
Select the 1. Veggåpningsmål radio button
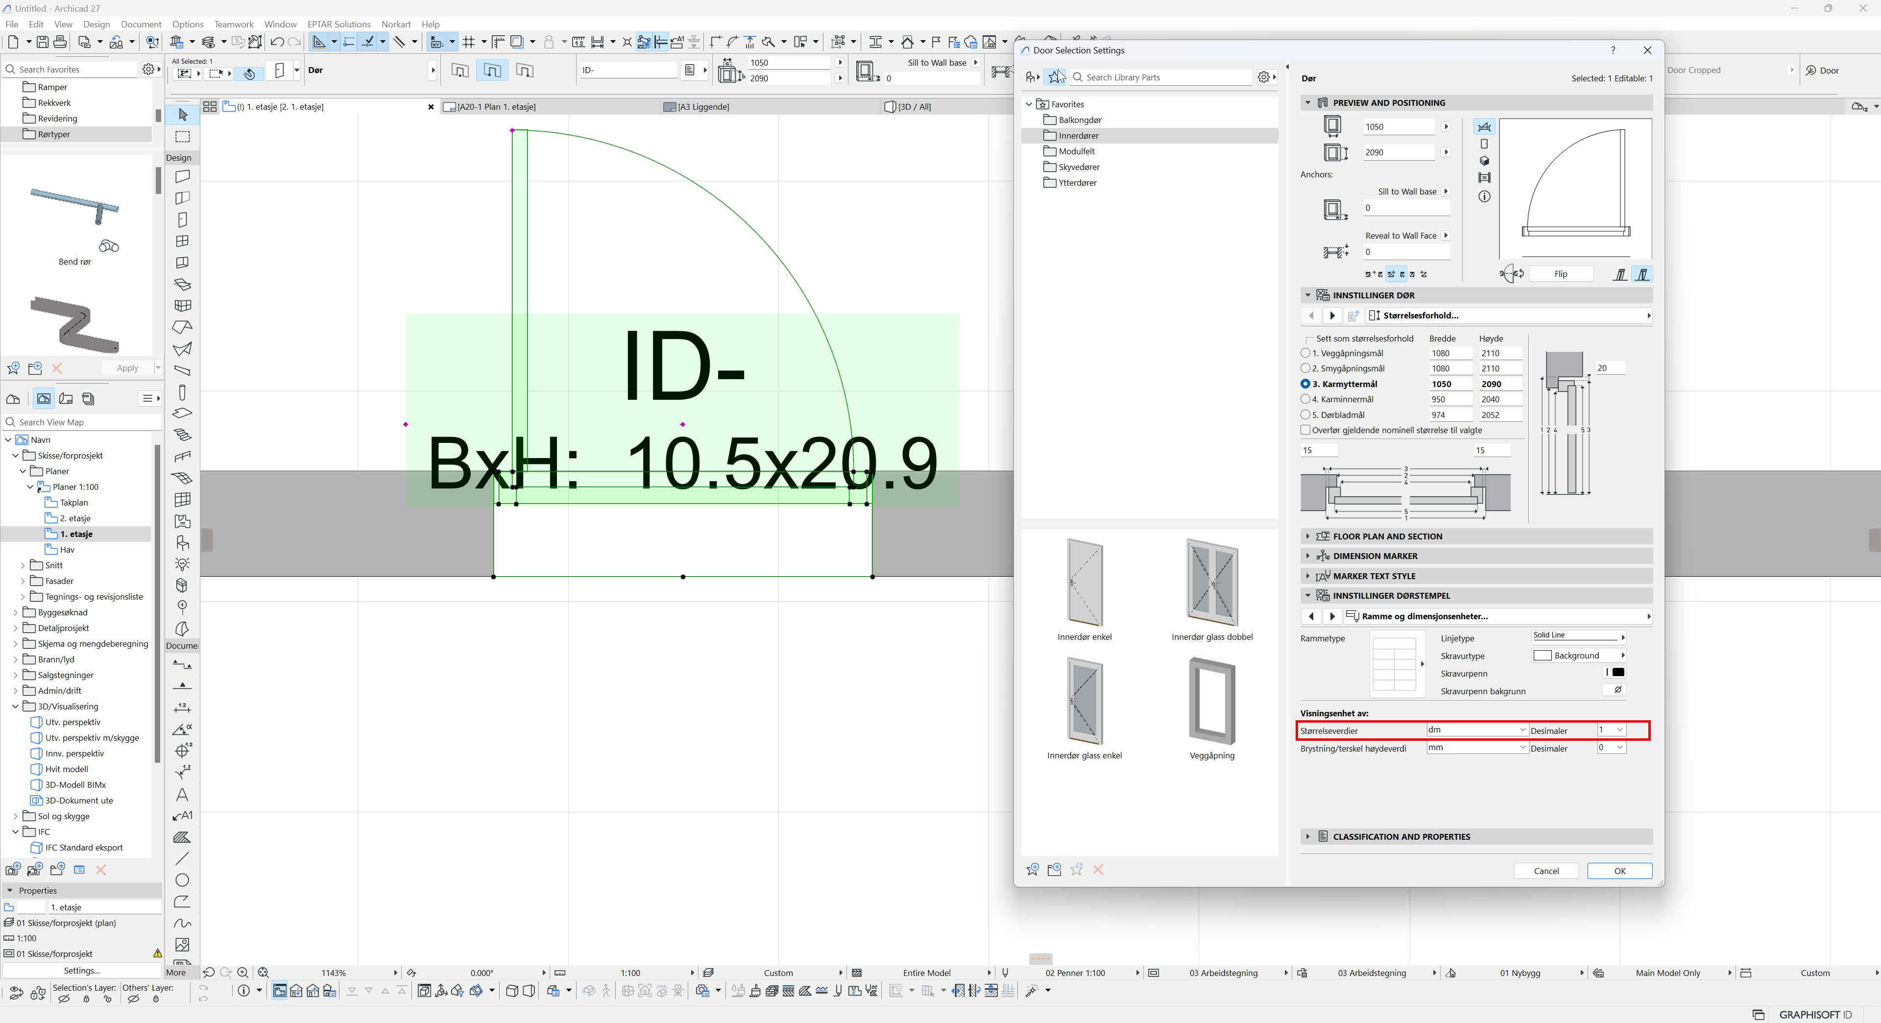(1305, 353)
